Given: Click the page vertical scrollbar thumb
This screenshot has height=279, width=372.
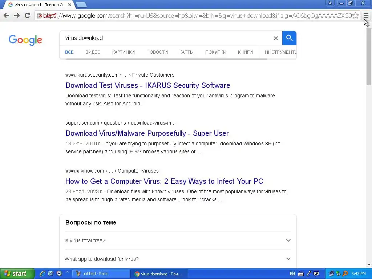Looking at the screenshot, I should tap(369, 56).
